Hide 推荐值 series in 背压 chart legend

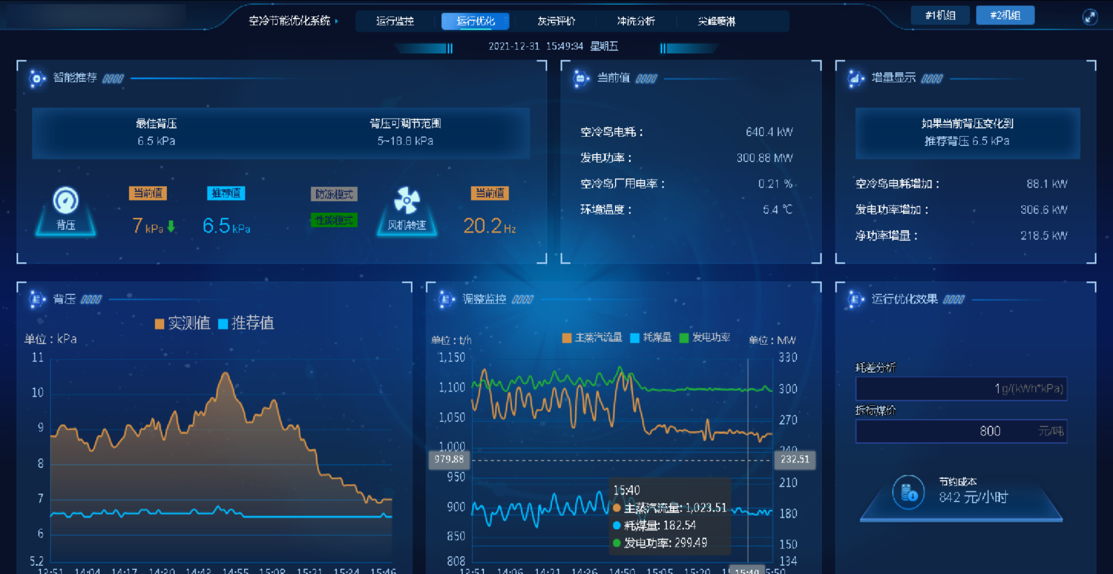(x=246, y=323)
